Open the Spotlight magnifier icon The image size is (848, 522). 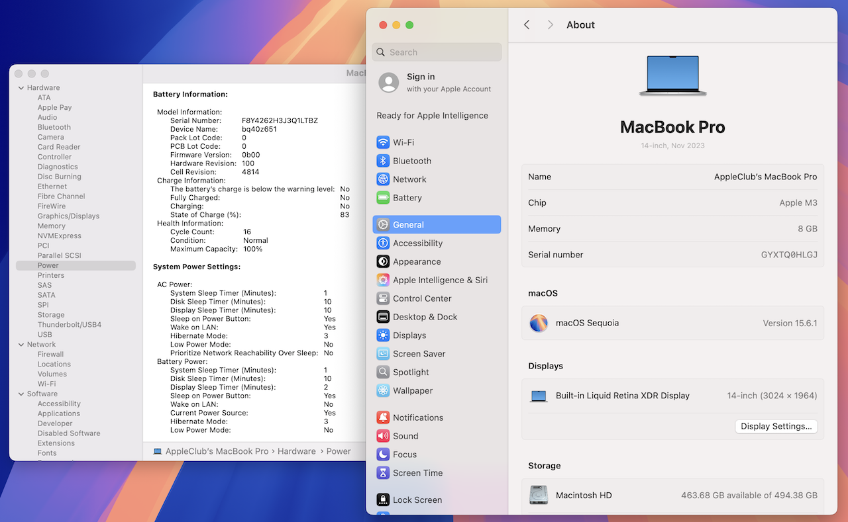[383, 372]
